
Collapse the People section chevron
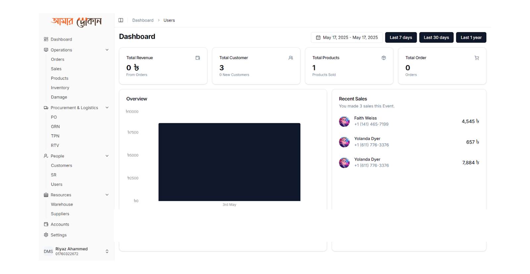tap(107, 156)
